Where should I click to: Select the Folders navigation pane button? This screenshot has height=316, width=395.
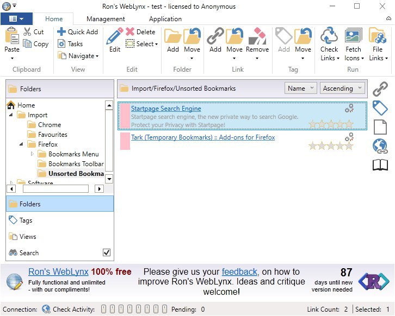60,204
